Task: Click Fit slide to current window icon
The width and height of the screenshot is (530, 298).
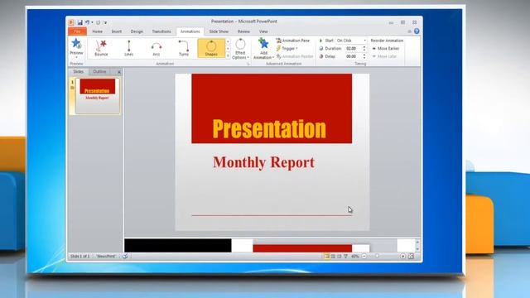Action: pos(411,257)
